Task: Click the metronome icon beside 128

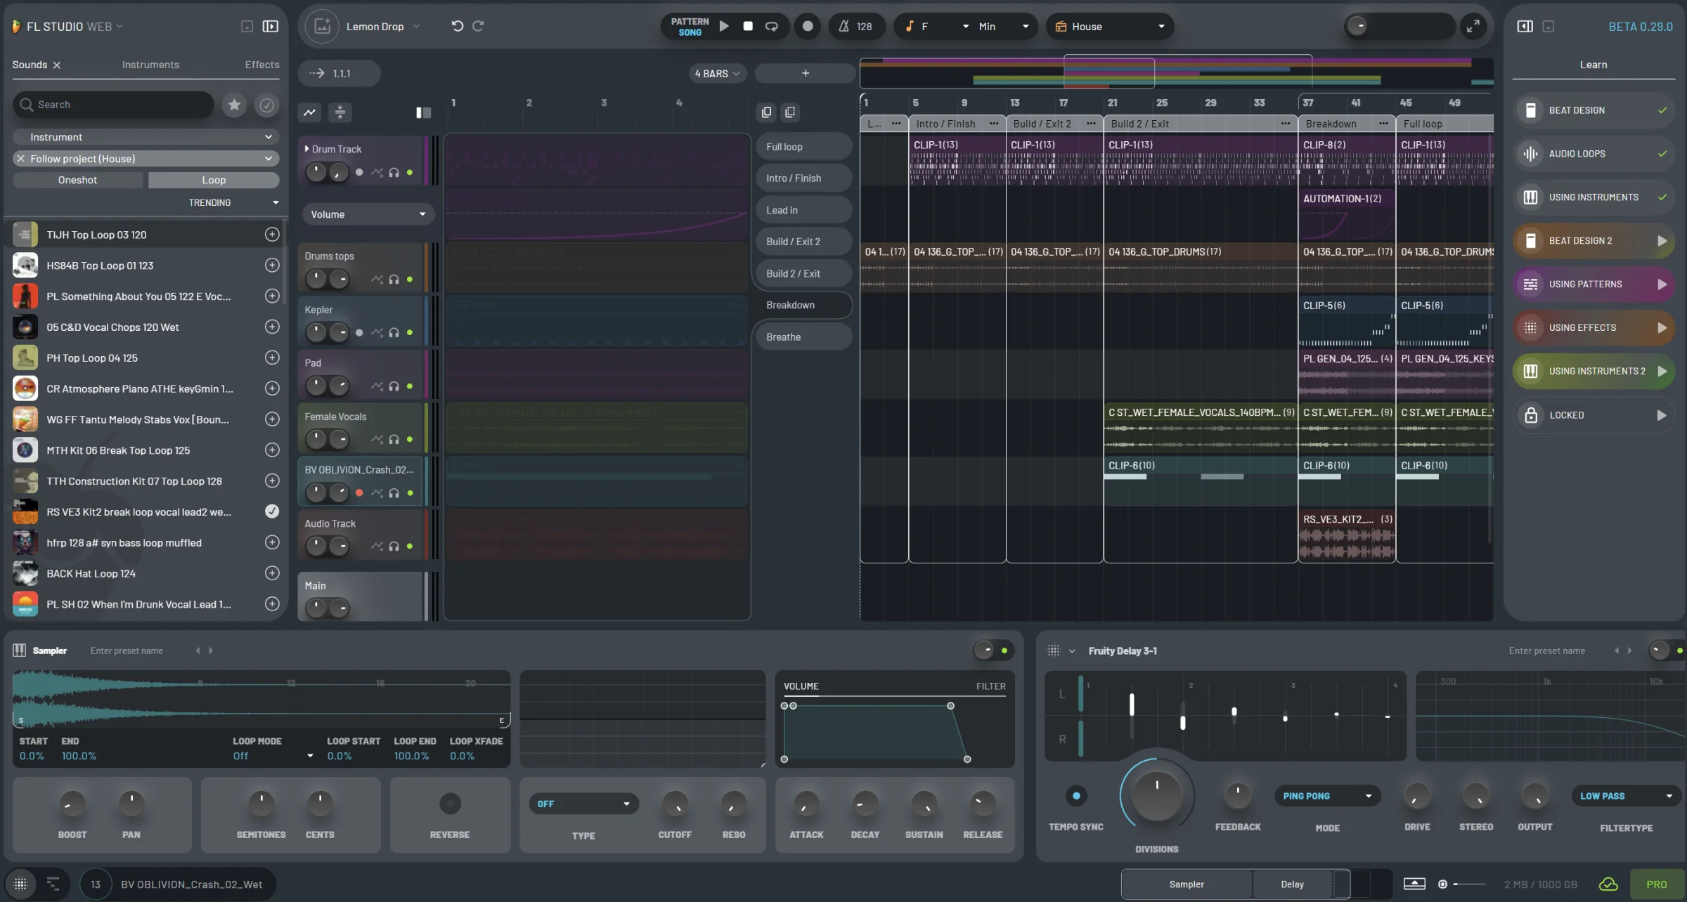Action: 843,26
